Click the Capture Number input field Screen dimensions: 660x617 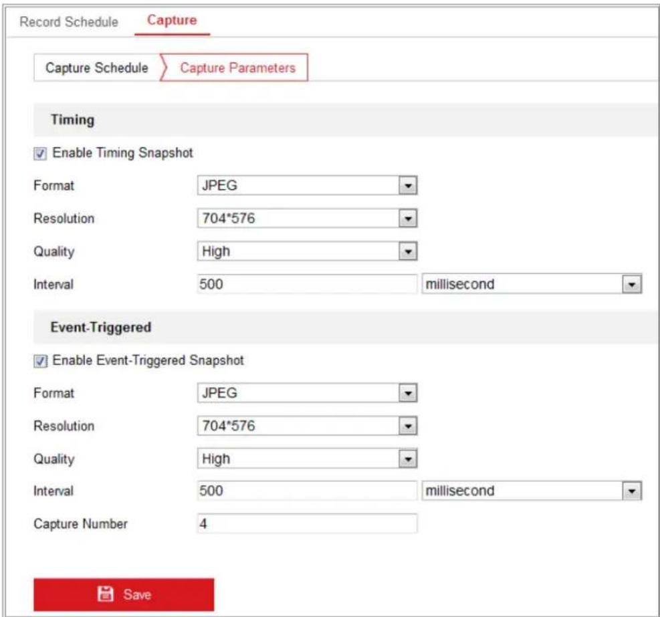point(308,523)
